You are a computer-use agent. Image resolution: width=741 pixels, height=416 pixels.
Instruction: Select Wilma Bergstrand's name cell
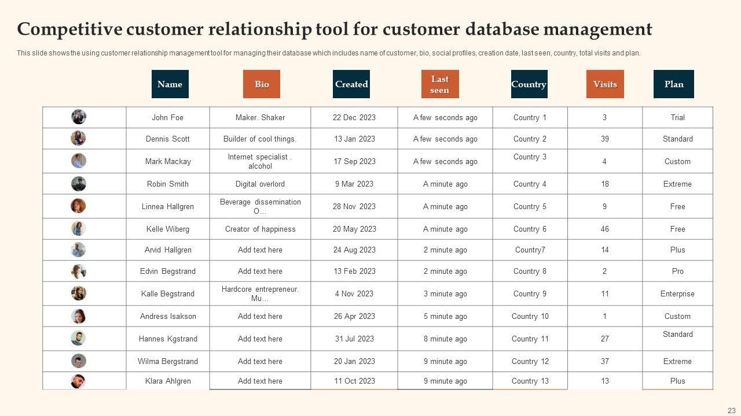pyautogui.click(x=168, y=361)
